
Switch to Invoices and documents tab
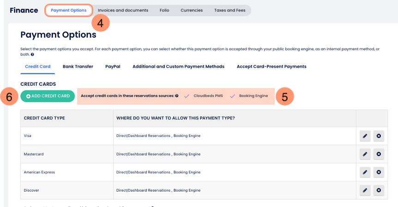point(123,10)
